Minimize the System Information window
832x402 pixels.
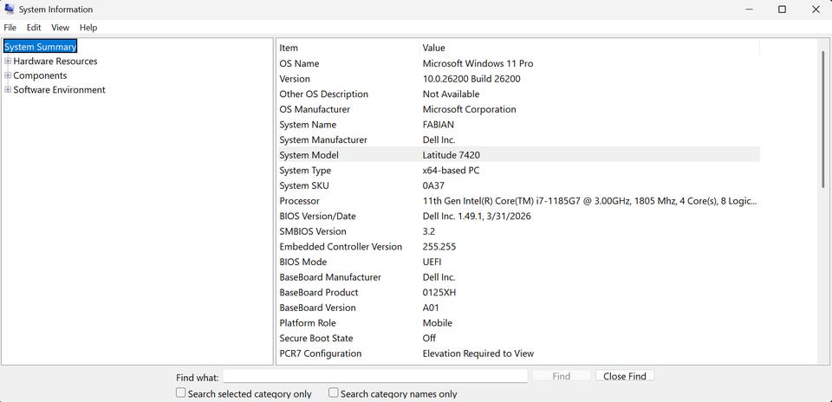(749, 10)
